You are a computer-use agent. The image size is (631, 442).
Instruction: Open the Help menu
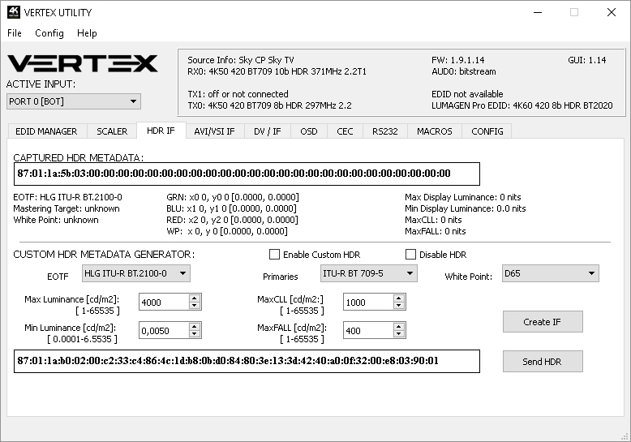coord(87,33)
